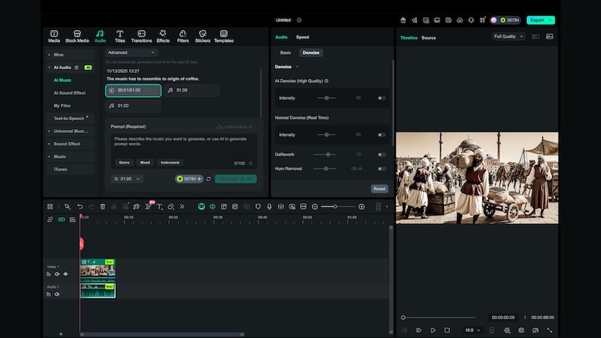The image size is (601, 338).
Task: Open the Media library tab
Action: (54, 36)
